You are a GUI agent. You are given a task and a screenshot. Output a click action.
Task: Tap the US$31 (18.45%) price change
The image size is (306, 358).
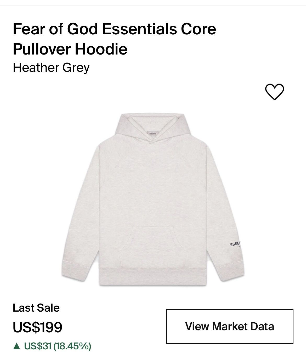pyautogui.click(x=58, y=346)
